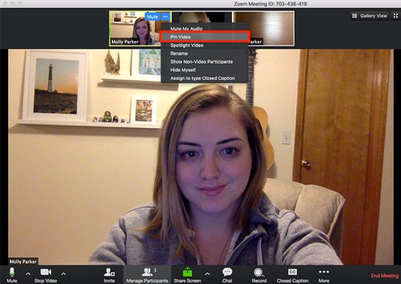Select Pin Video from the context menu
Image resolution: width=401 pixels, height=284 pixels.
click(181, 37)
